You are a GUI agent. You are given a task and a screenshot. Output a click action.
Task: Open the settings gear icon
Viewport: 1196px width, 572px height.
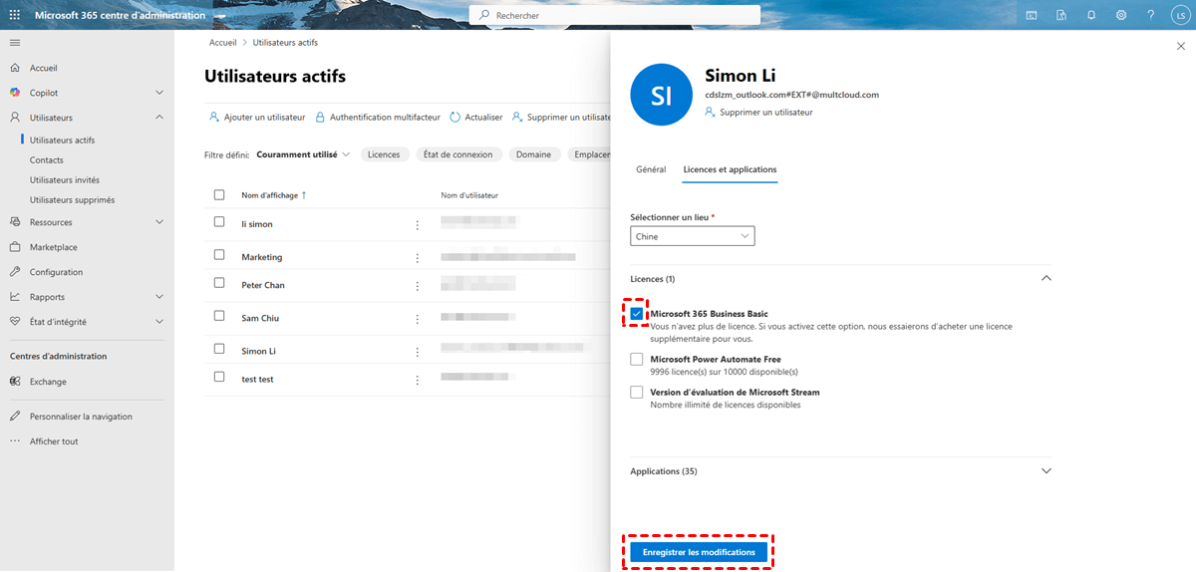tap(1121, 15)
